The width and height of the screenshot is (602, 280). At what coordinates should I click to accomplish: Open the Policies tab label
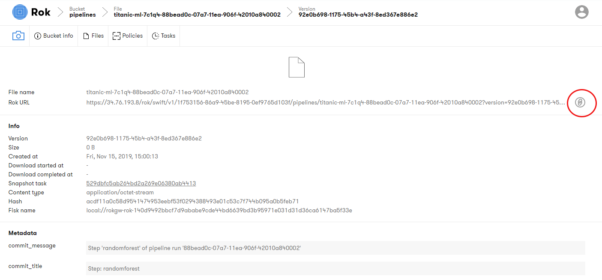pyautogui.click(x=132, y=36)
